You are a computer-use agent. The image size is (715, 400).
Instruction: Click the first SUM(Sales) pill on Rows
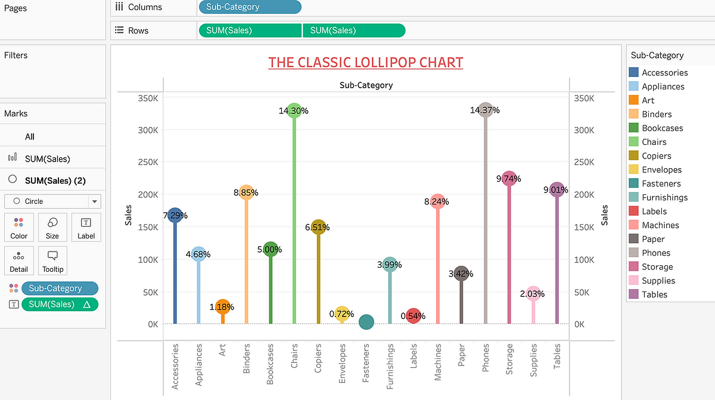250,30
